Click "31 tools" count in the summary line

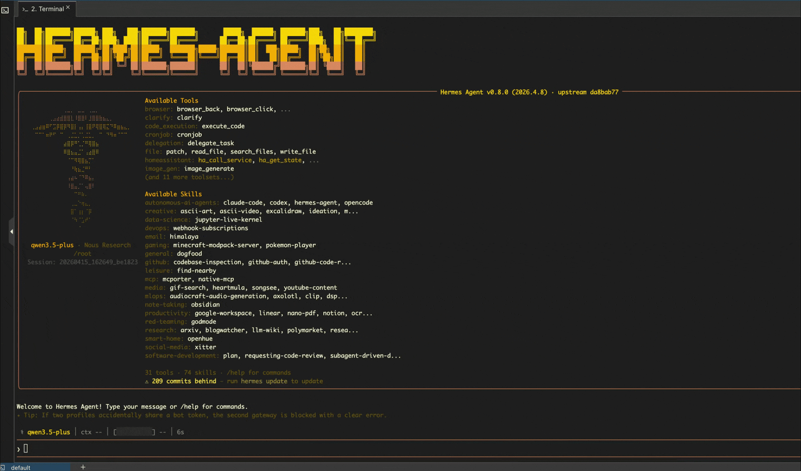pyautogui.click(x=159, y=373)
